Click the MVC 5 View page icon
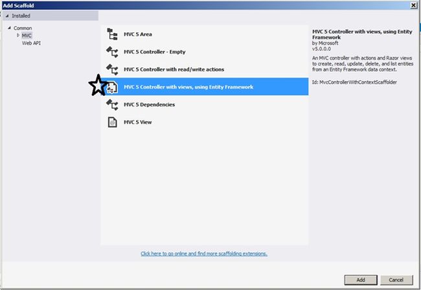This screenshot has height=290, width=421. 112,122
